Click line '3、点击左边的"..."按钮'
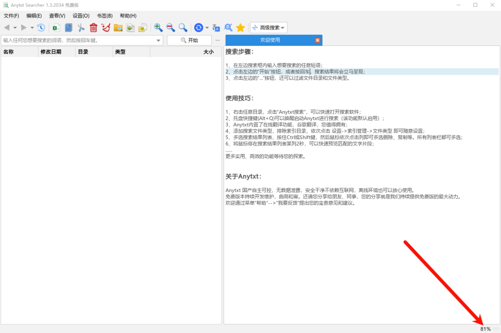This screenshot has width=501, height=333. pyautogui.click(x=288, y=78)
